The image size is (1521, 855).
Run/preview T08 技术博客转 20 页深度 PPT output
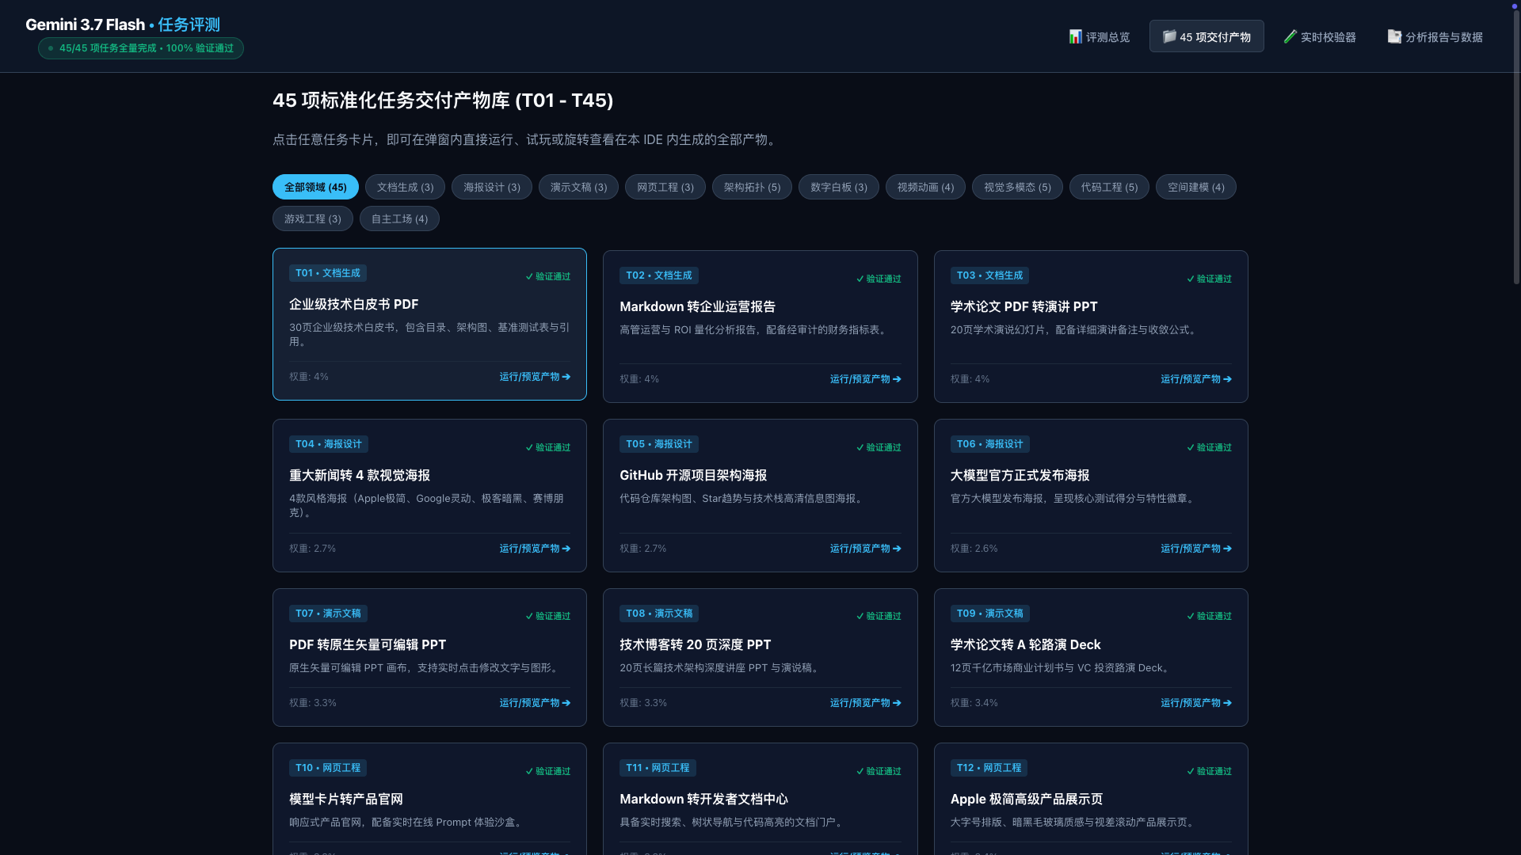click(x=865, y=703)
